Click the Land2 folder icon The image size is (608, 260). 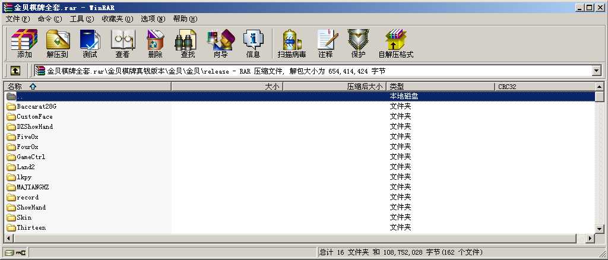point(11,167)
